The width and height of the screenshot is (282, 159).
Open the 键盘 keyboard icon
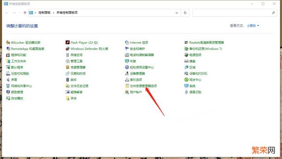(x=186, y=61)
